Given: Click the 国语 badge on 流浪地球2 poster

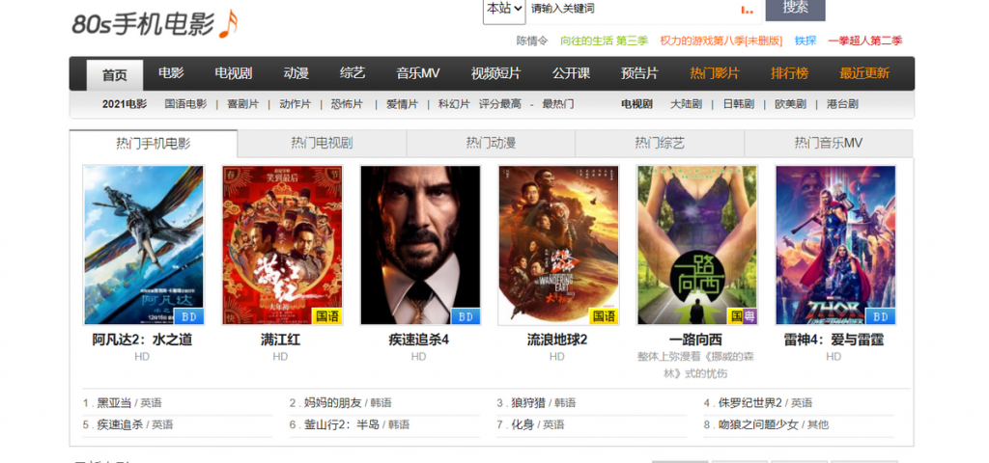Looking at the screenshot, I should [604, 316].
